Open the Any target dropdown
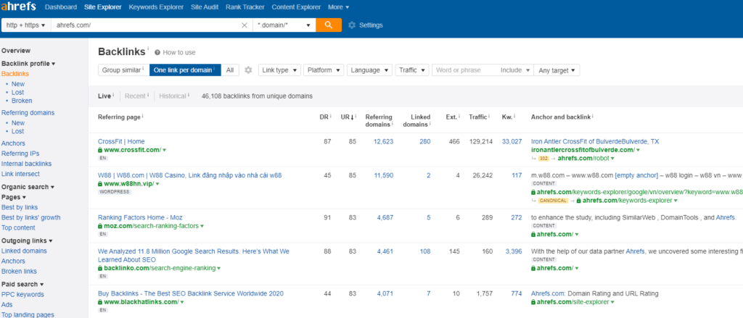The width and height of the screenshot is (743, 318). [x=557, y=70]
